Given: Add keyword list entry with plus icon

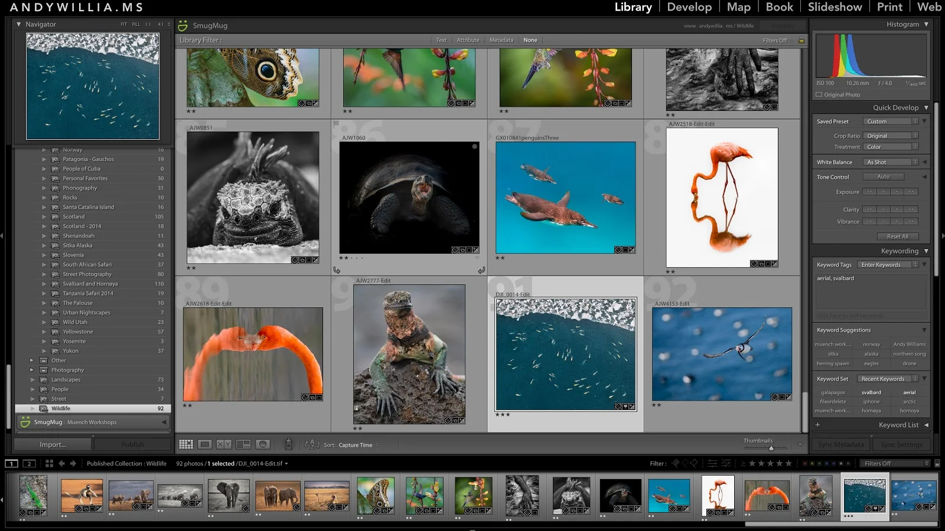Looking at the screenshot, I should pyautogui.click(x=817, y=425).
